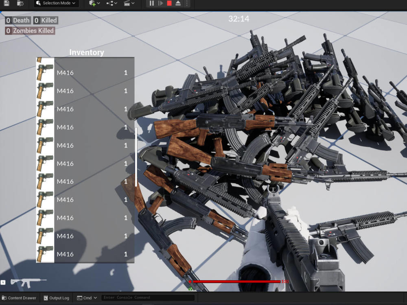This screenshot has height=305, width=407.
Task: Select the first M416 inventory row
Action: pos(85,73)
